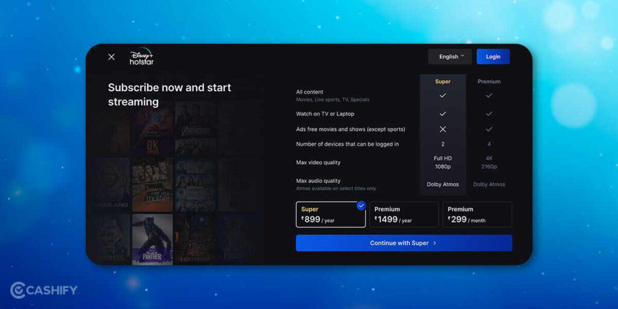Close the subscription dialog with the X icon
Image resolution: width=618 pixels, height=309 pixels.
pos(112,57)
